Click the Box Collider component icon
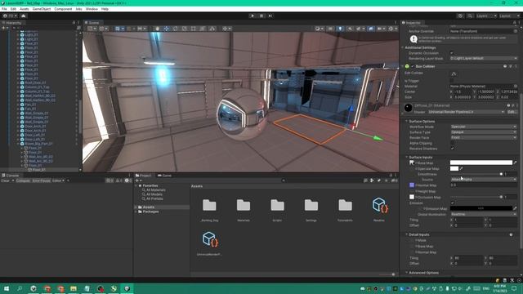The width and height of the screenshot is (523, 294). point(407,66)
